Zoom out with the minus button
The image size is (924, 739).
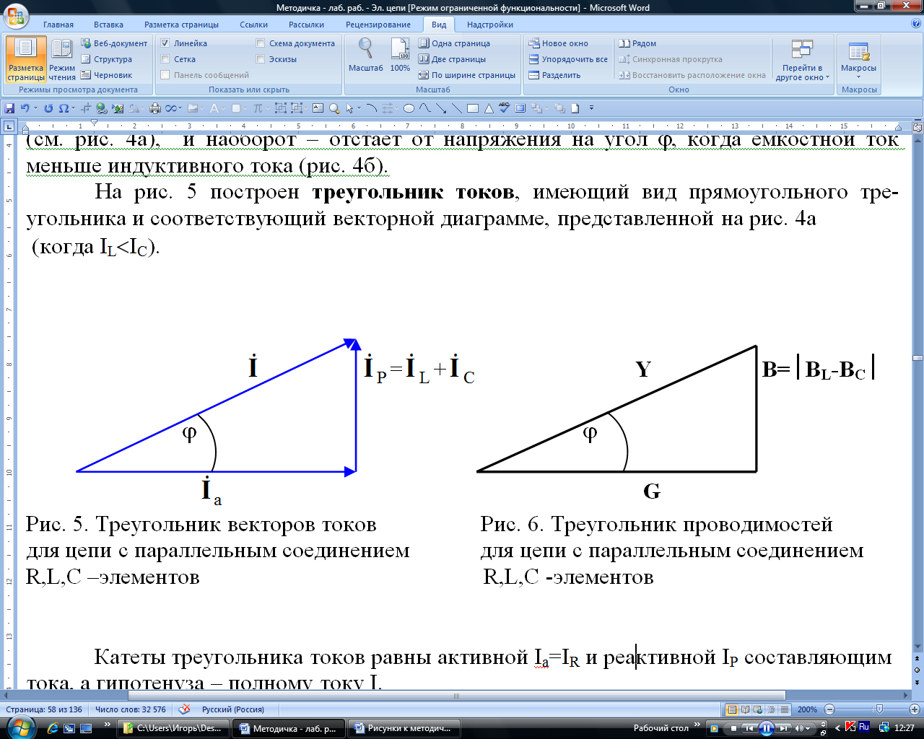pyautogui.click(x=829, y=709)
